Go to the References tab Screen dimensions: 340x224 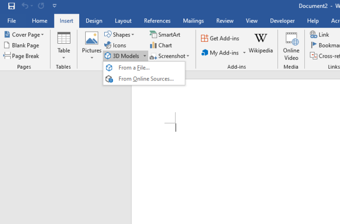pos(157,21)
